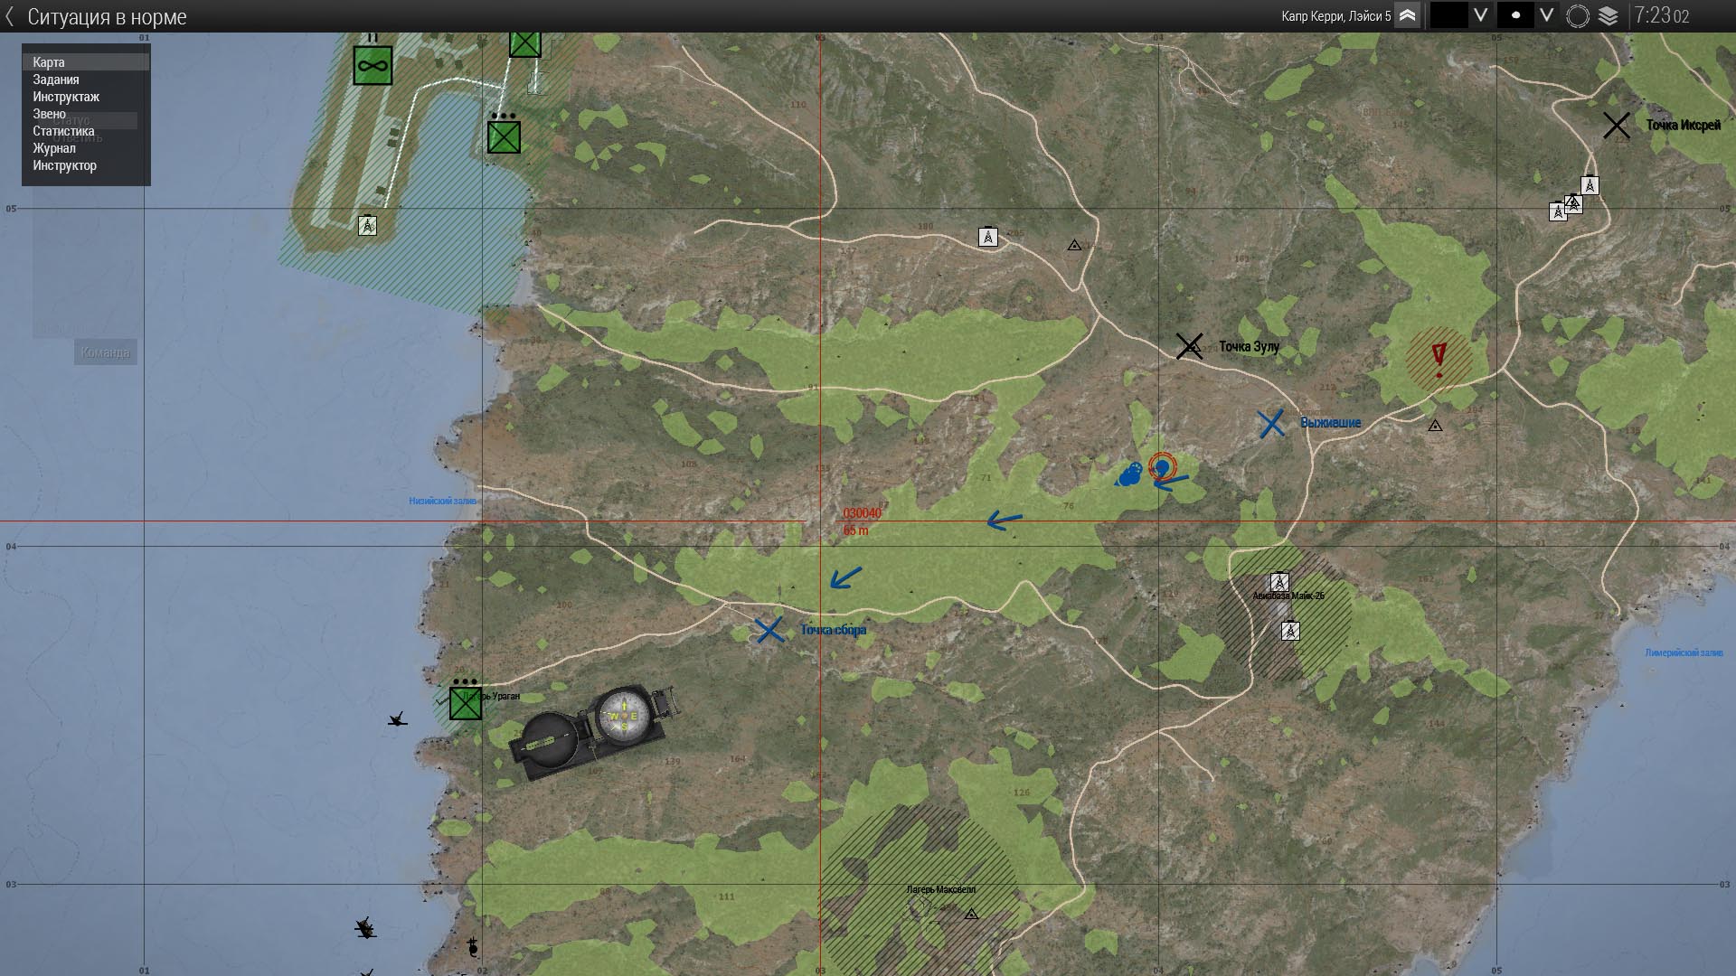The height and width of the screenshot is (976, 1736).
Task: Click the Точка Иксрей label
Action: 1684,125
